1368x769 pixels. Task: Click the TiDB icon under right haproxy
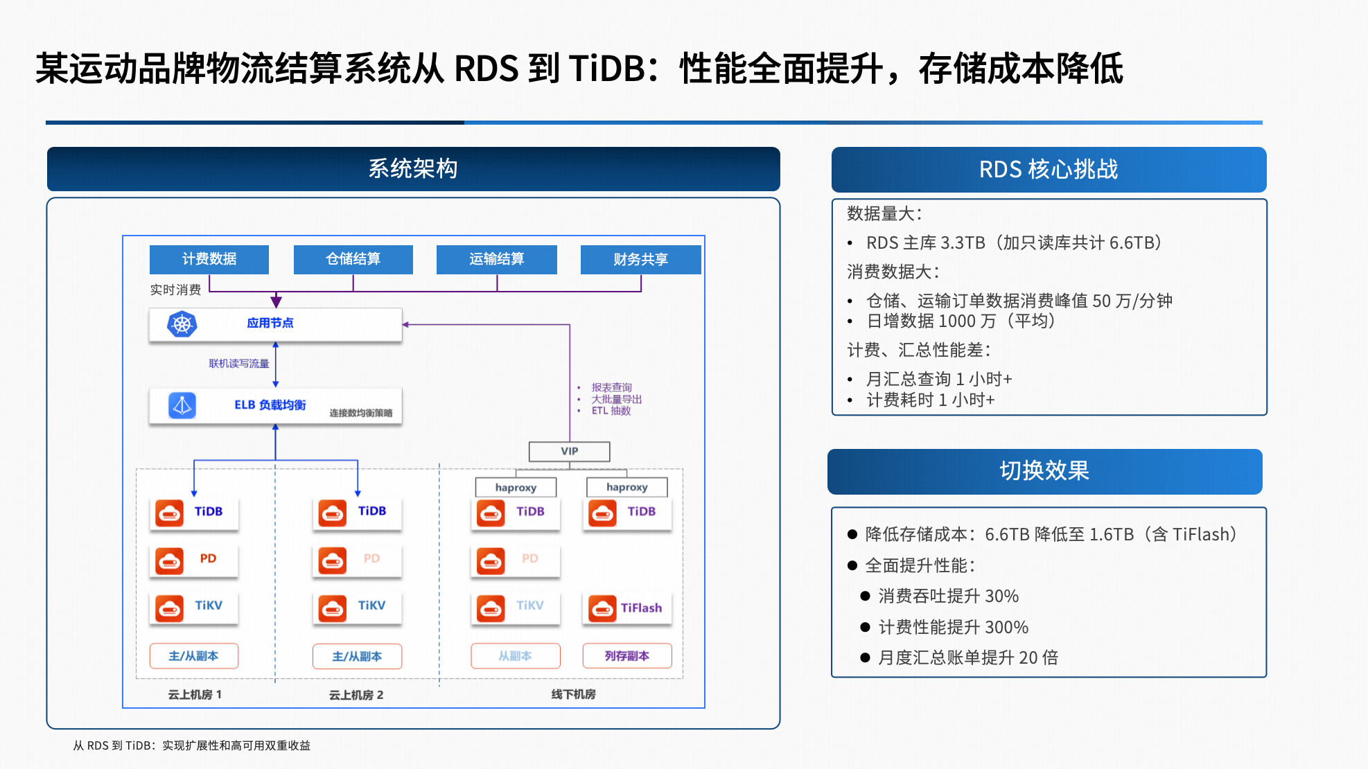602,513
